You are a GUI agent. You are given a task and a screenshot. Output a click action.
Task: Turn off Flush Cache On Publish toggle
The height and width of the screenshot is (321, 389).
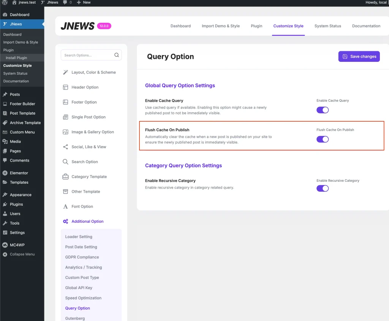pyautogui.click(x=323, y=139)
